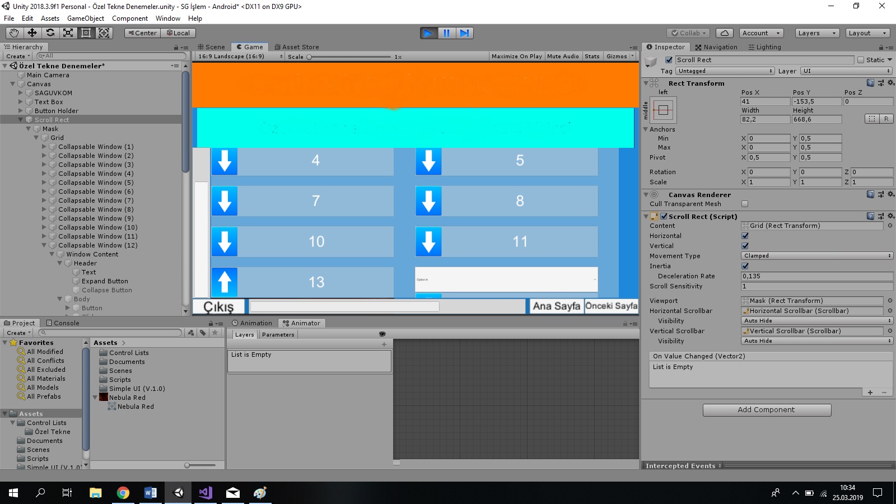Select the Rotate tool

pos(50,33)
